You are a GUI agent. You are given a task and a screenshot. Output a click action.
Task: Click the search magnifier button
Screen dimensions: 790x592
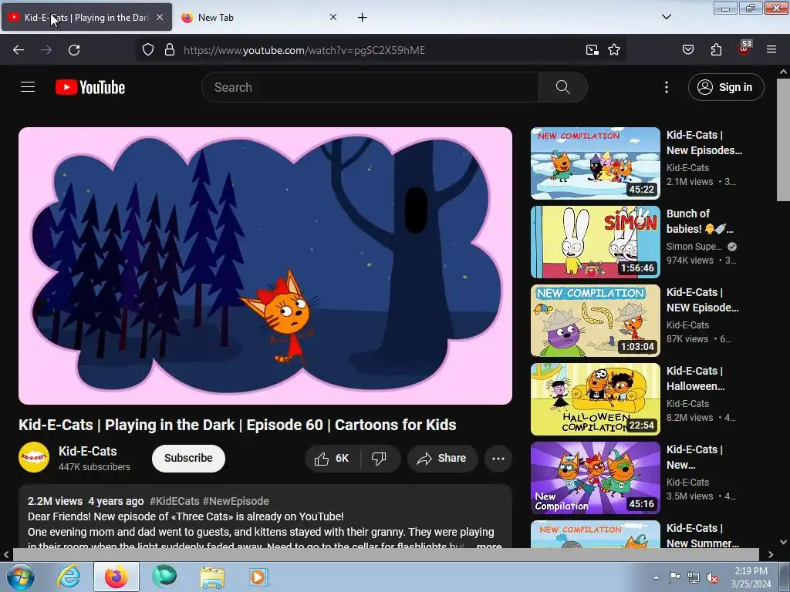coord(562,87)
